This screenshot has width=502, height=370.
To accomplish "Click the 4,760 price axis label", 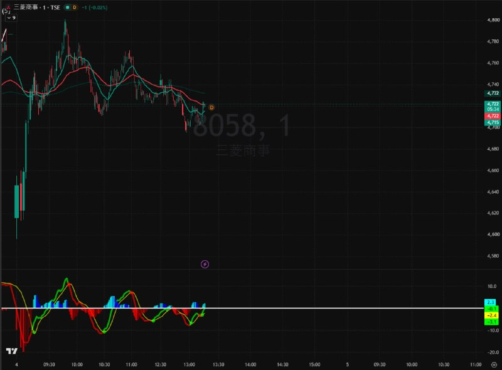I will tap(493, 63).
